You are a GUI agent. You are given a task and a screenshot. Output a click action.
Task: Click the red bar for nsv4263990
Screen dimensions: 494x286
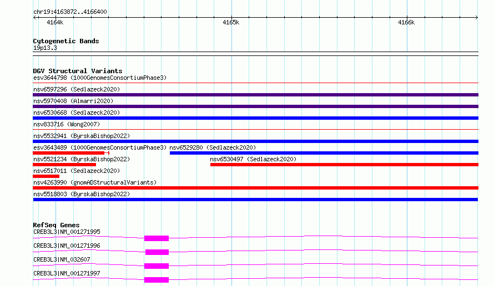[x=255, y=188]
